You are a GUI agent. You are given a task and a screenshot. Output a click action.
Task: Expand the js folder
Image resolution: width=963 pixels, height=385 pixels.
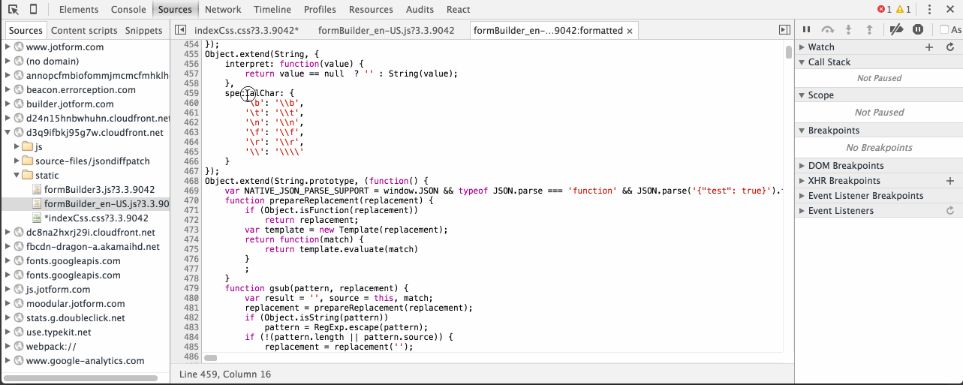pyautogui.click(x=17, y=146)
